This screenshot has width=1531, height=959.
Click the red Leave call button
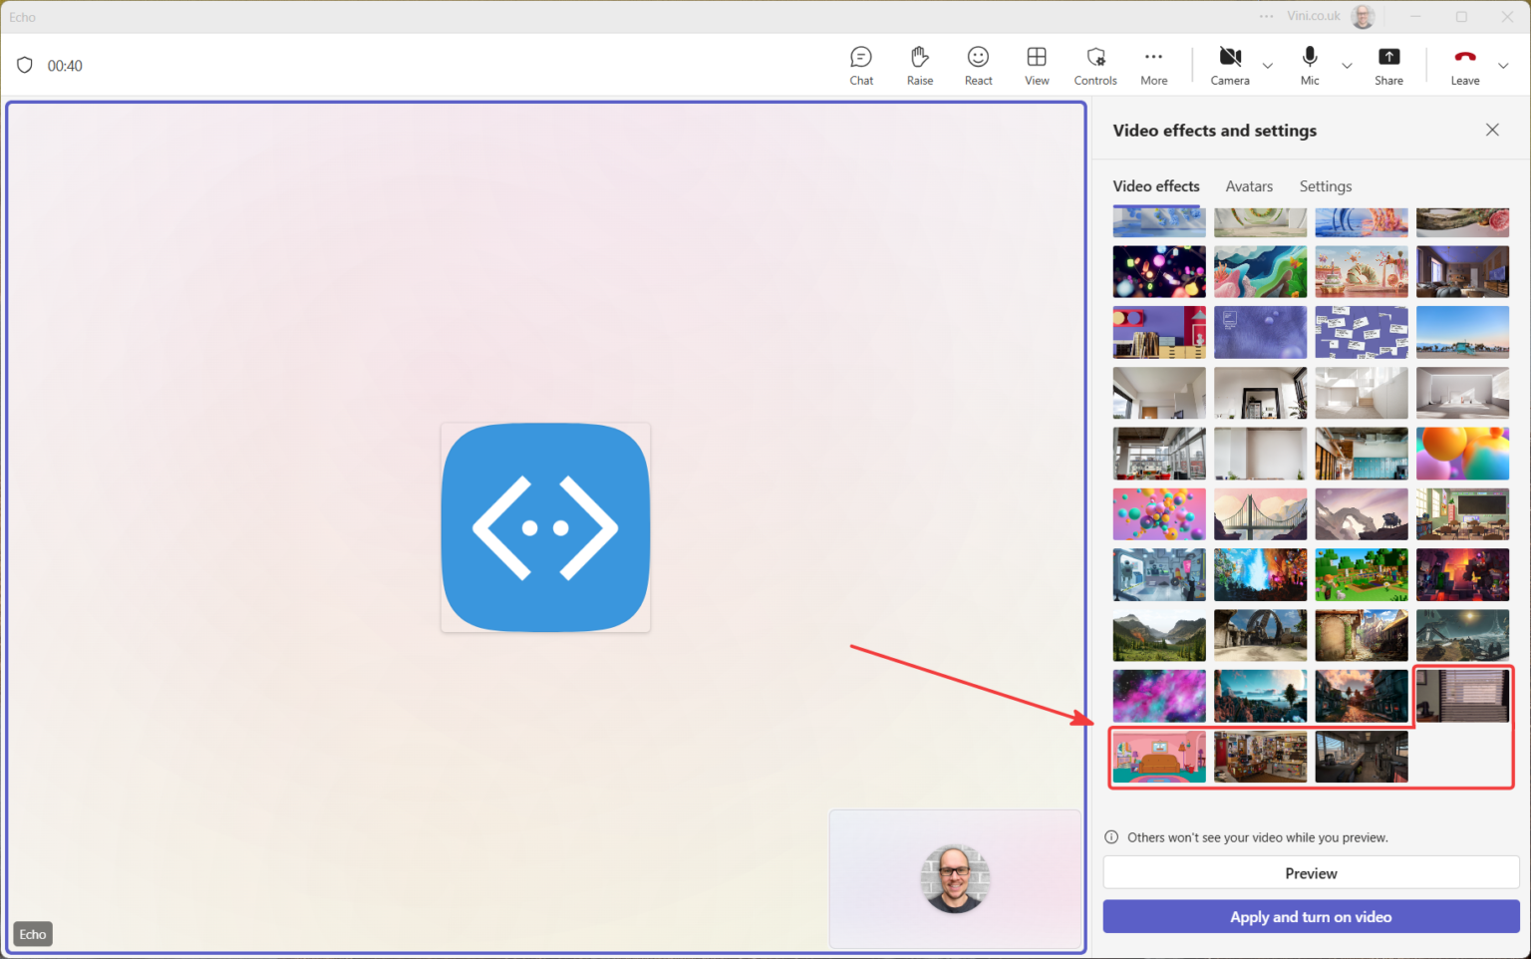point(1464,66)
